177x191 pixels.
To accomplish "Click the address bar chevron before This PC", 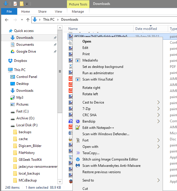I will [x=40, y=20].
